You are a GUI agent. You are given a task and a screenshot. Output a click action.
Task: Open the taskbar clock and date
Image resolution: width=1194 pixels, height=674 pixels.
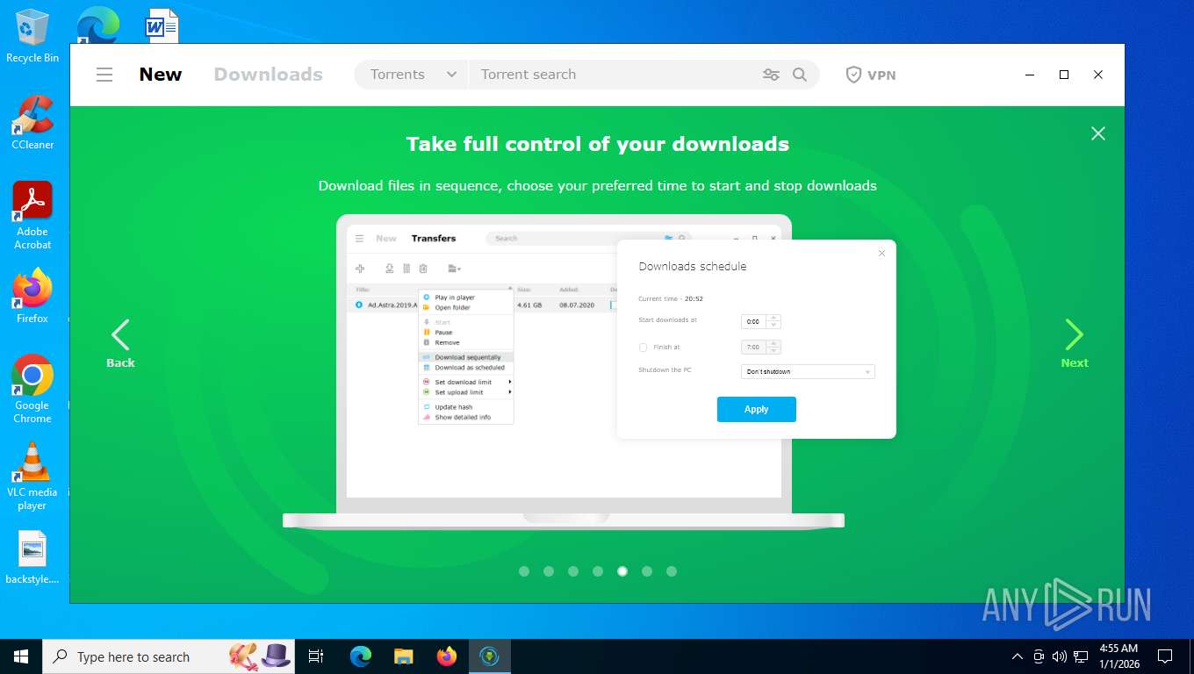[x=1118, y=656]
